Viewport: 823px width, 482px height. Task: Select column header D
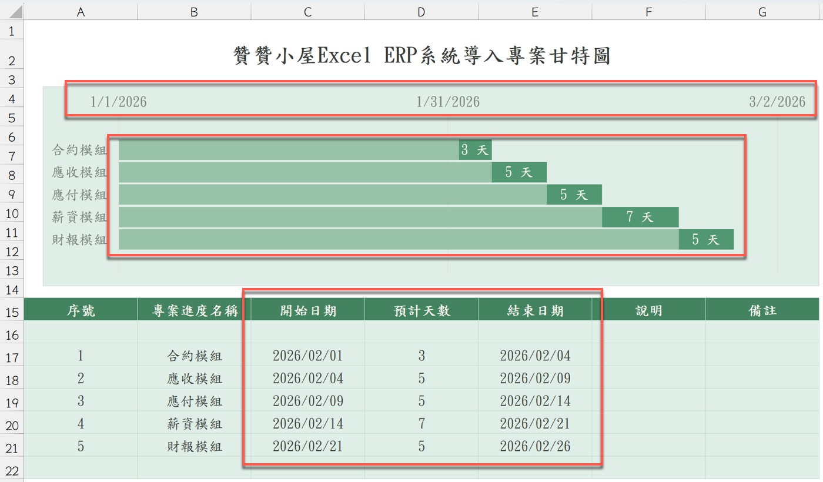tap(421, 11)
